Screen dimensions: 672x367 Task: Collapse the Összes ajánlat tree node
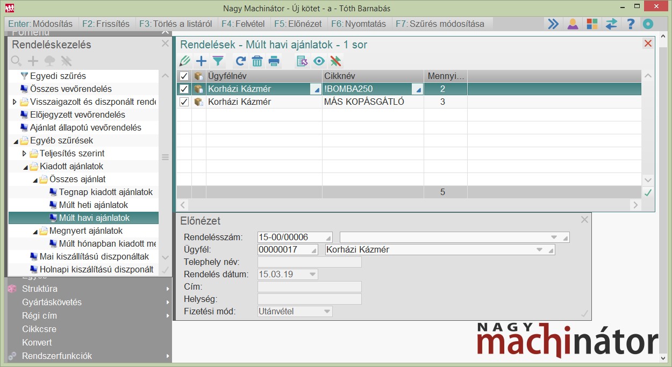[34, 180]
